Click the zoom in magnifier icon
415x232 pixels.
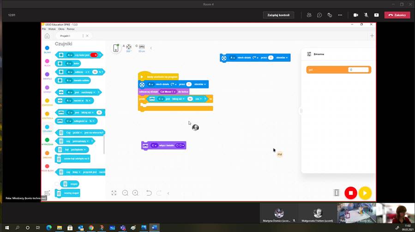[135, 193]
